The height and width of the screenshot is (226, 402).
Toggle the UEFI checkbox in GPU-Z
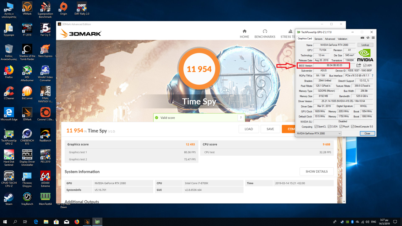point(365,65)
